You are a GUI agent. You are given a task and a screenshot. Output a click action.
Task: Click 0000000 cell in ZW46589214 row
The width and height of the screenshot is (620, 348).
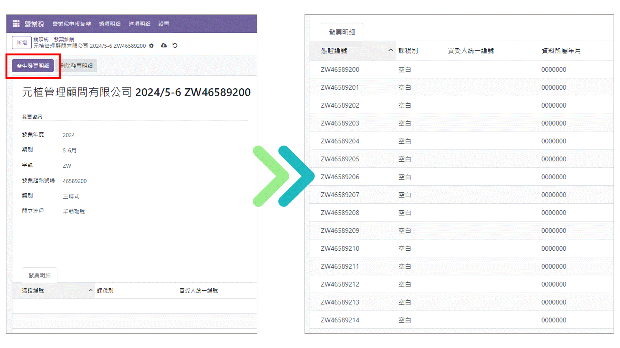[554, 320]
